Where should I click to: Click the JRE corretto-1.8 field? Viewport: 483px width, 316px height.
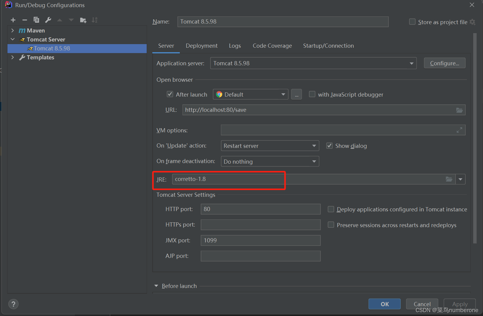click(314, 179)
